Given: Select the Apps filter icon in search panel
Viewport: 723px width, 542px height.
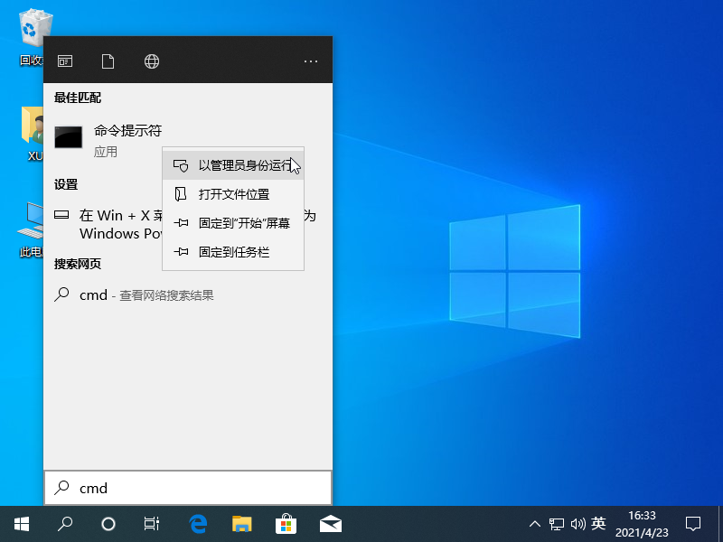Looking at the screenshot, I should tap(65, 61).
